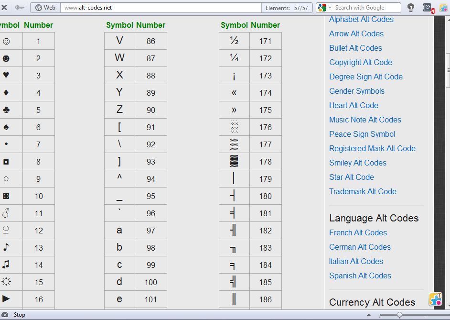Open the Smiley Alt Codes link
The image size is (450, 320).
(357, 163)
